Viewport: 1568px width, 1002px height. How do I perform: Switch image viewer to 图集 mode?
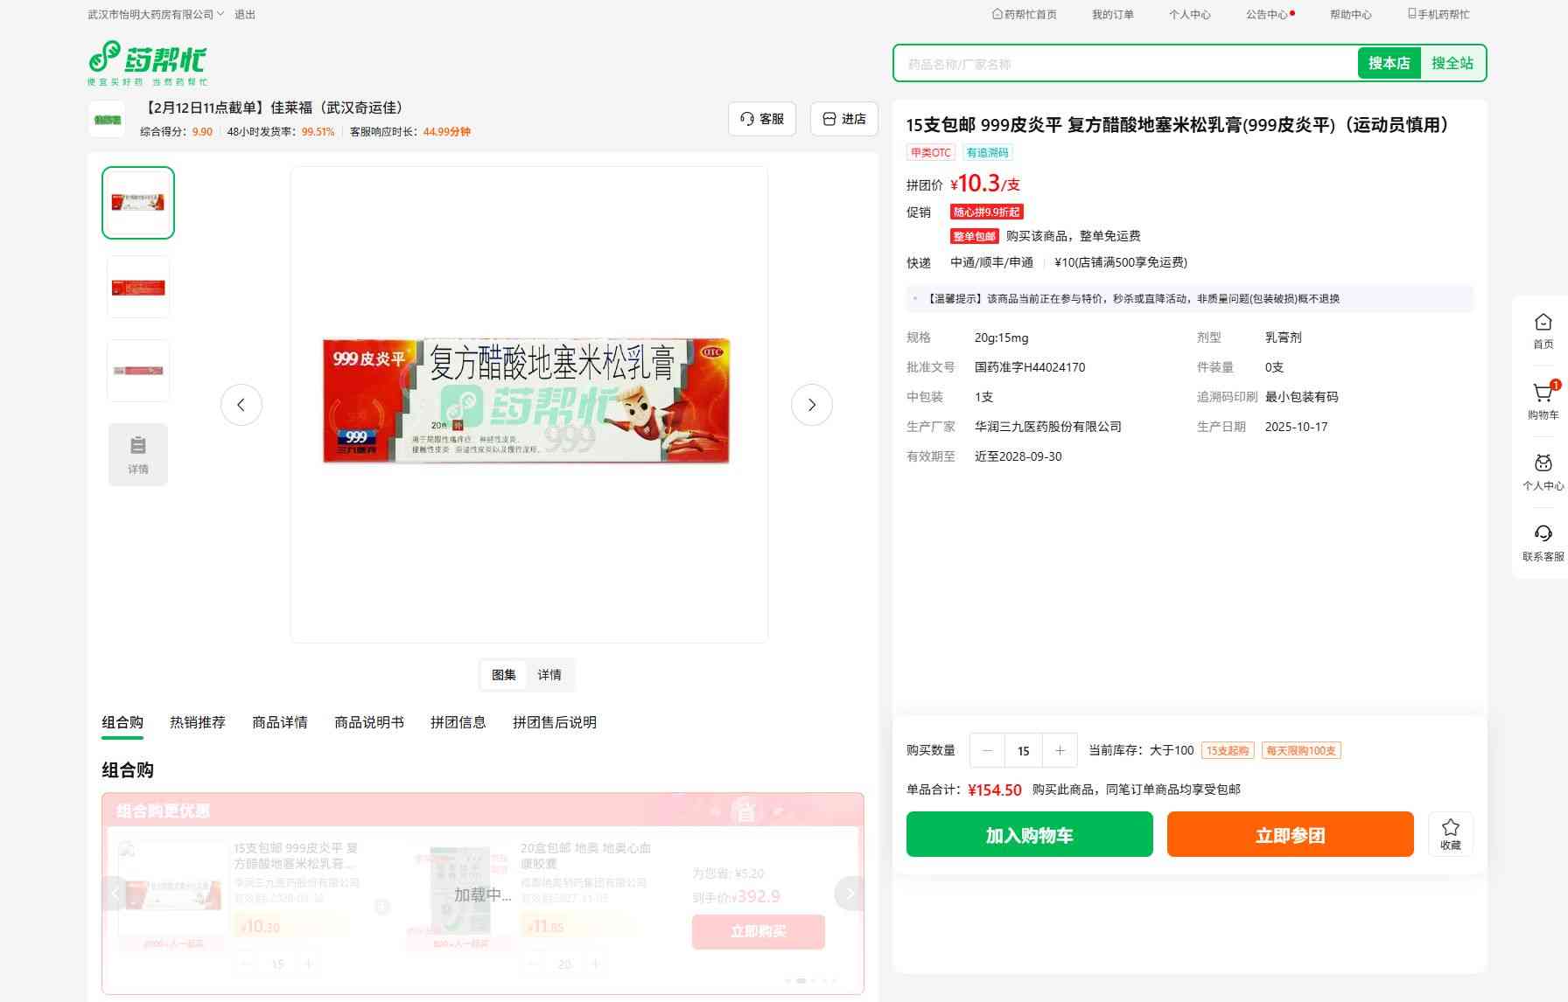(504, 675)
